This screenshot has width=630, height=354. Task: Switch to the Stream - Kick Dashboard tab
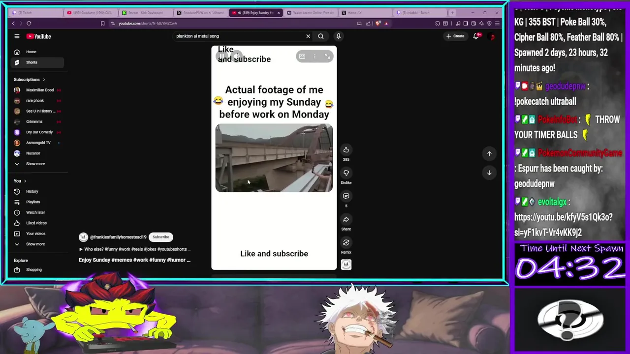pyautogui.click(x=145, y=12)
